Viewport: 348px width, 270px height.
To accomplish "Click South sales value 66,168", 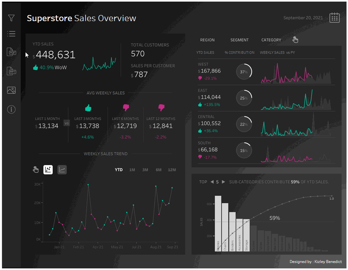I will (209, 150).
